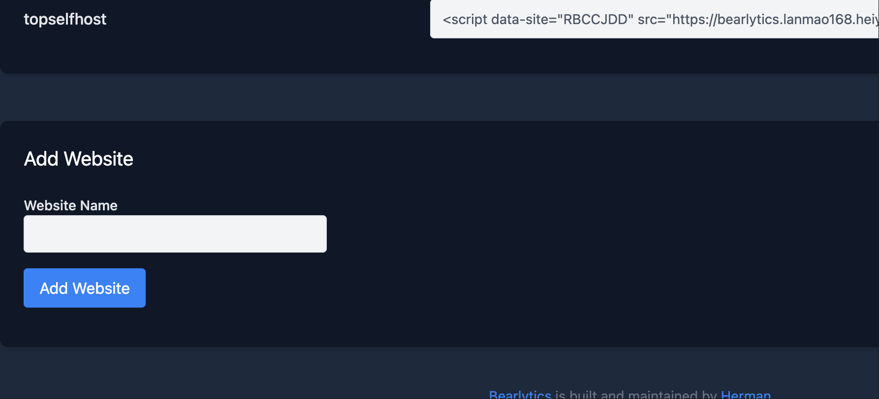This screenshot has height=399, width=879.
Task: Click inside the script embed code box
Action: click(655, 19)
